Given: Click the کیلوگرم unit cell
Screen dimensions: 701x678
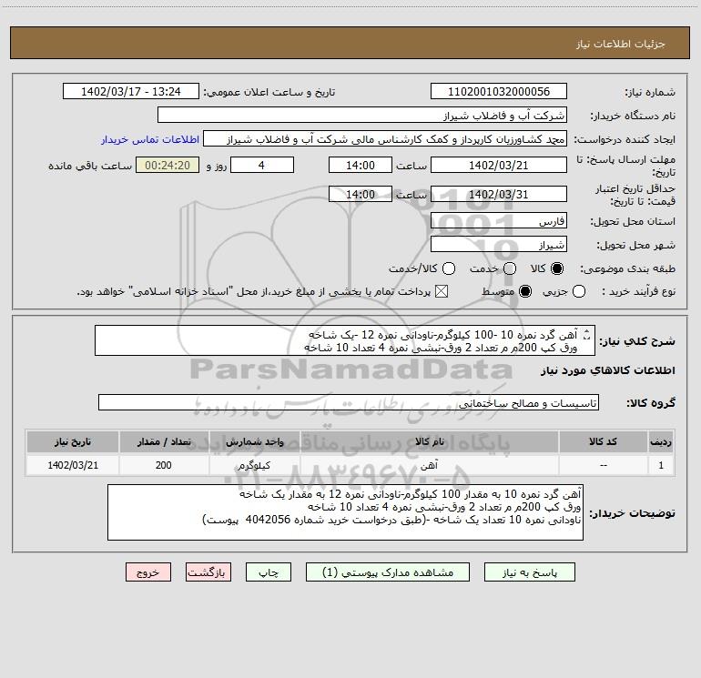Looking at the screenshot, I should pos(254,465).
